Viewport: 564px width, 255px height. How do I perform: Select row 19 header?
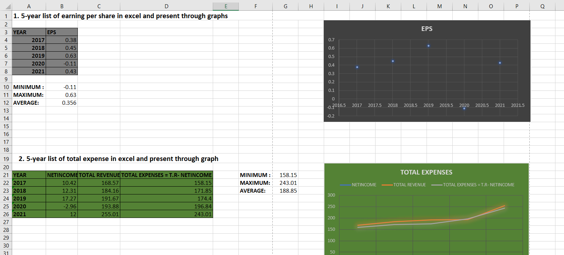(x=6, y=159)
